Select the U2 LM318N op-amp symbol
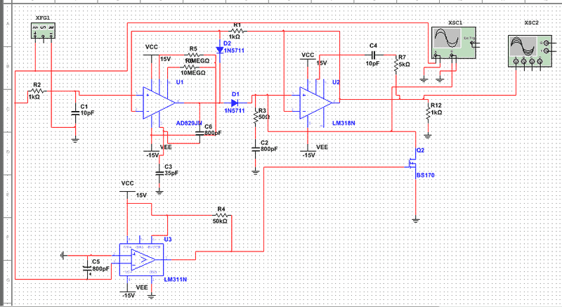Image resolution: width=562 pixels, height=307 pixels. tap(315, 103)
